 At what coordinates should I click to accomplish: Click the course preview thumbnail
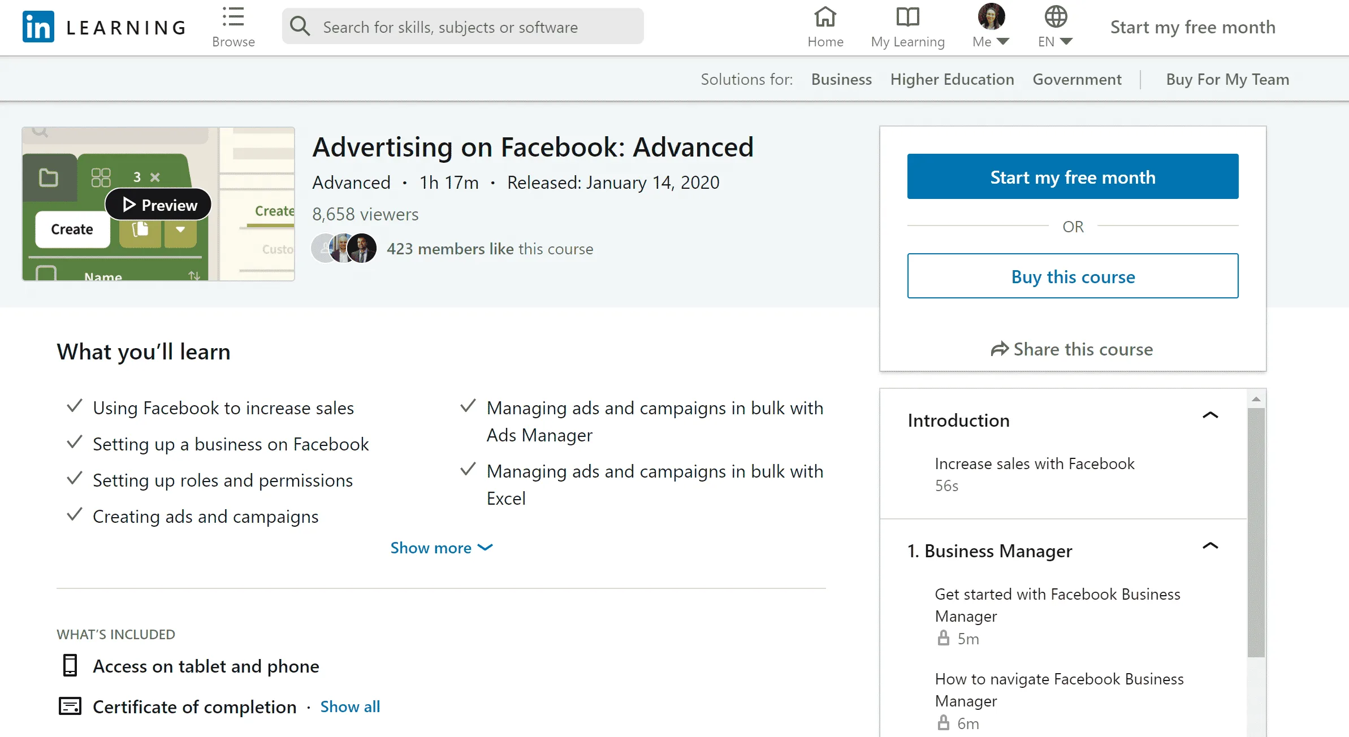[158, 203]
